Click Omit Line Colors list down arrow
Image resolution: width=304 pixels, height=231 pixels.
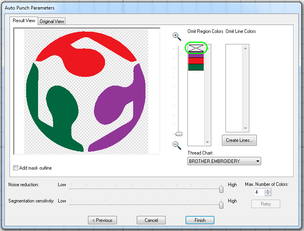click(245, 128)
